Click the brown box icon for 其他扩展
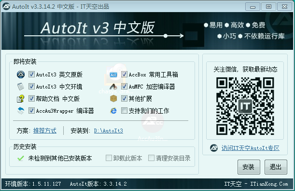Viewport: 295px width, 191px height. [x=113, y=98]
